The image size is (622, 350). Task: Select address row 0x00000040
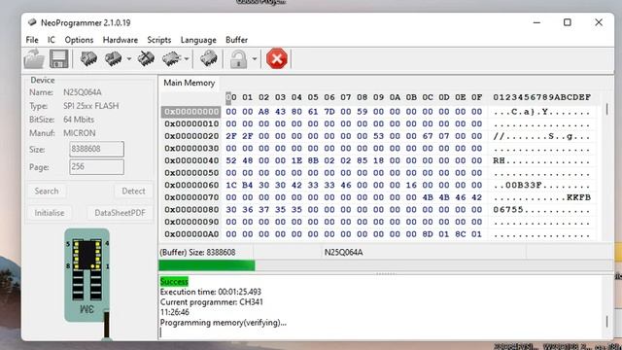(191, 160)
